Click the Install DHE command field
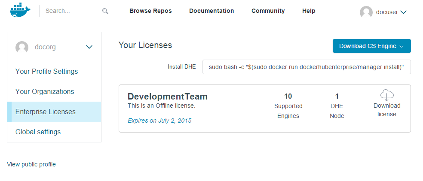 [307, 67]
